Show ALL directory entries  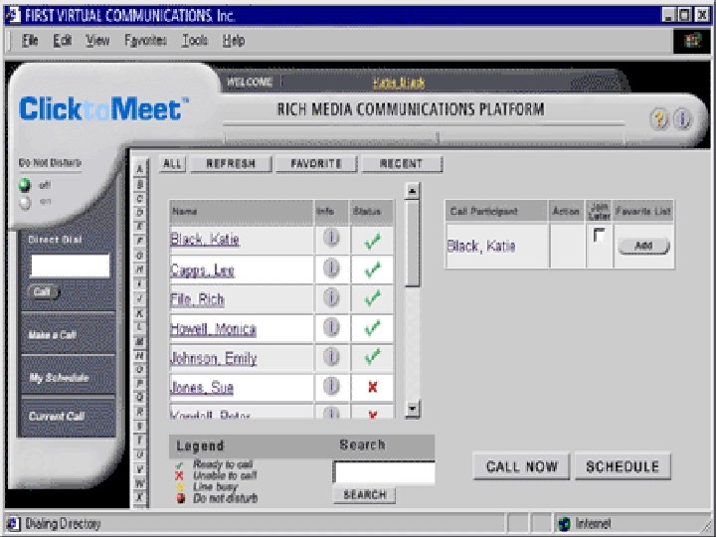tap(172, 164)
